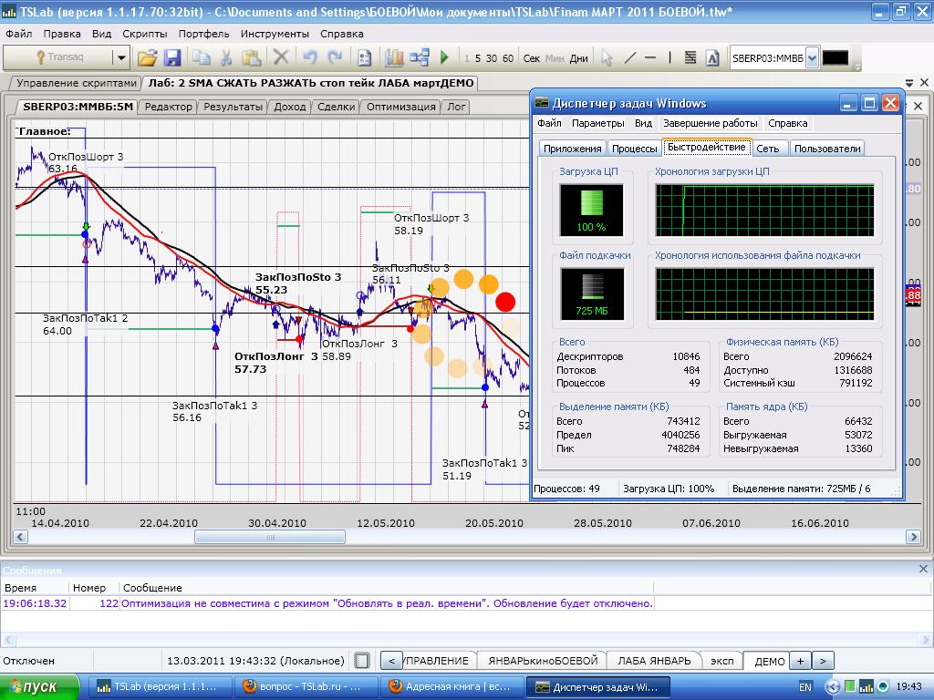Image resolution: width=934 pixels, height=700 pixels.
Task: Choose the diagonal line drawing tool
Action: [x=629, y=57]
